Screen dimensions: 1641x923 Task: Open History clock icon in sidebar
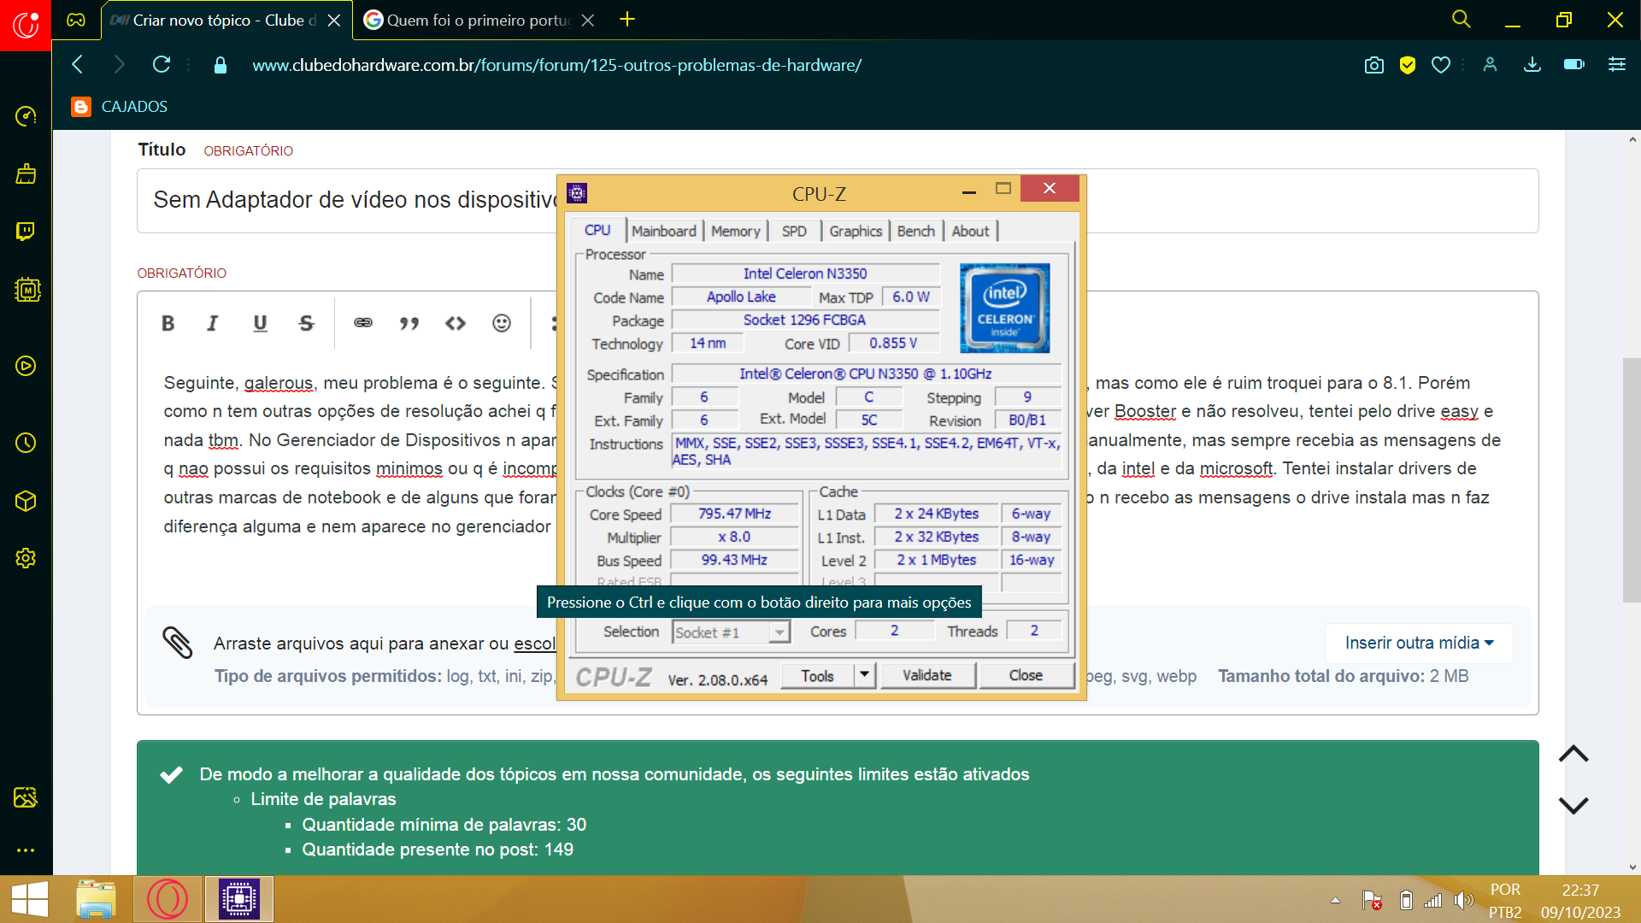26,443
